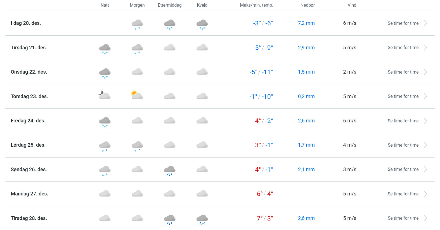Viewport: 440px width, 230px height.
Task: Click the Maks/min. temp. column header
Action: 256,5
